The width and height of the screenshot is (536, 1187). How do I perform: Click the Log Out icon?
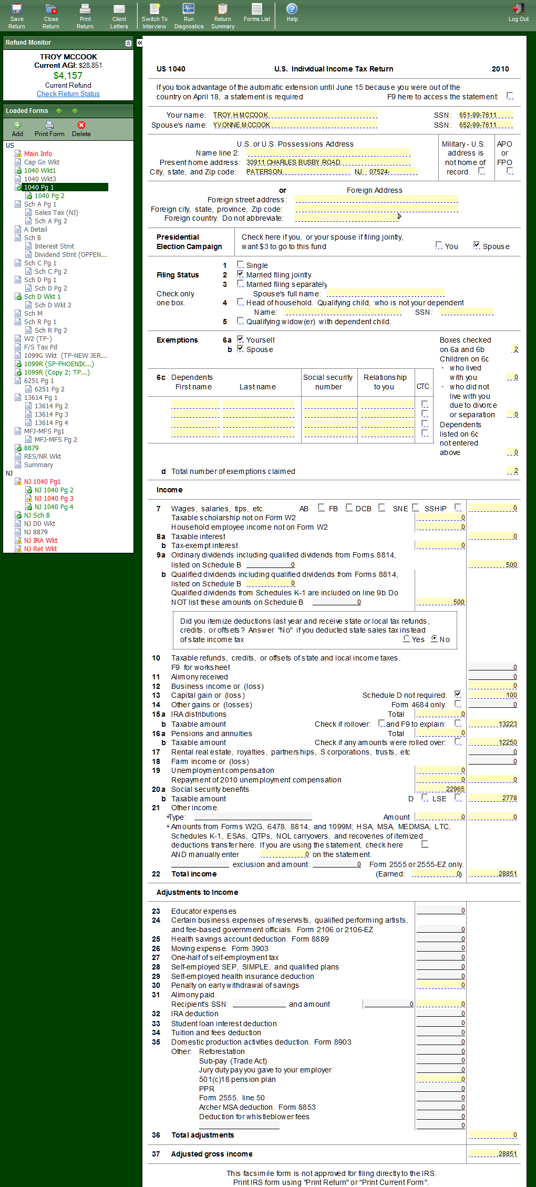click(518, 13)
